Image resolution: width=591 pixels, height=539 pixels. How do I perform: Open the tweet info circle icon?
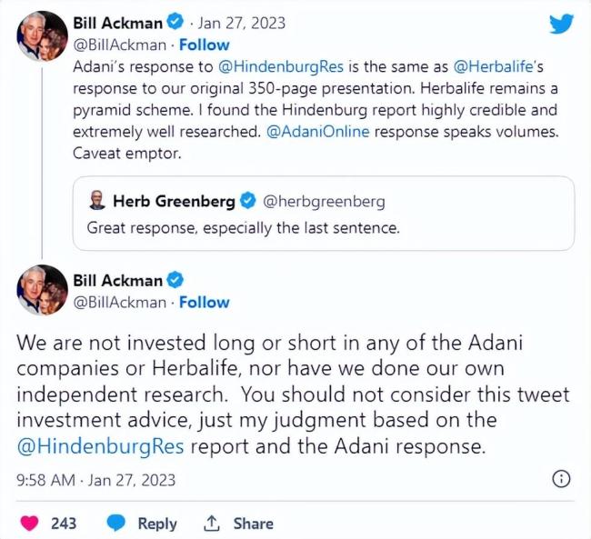(562, 479)
